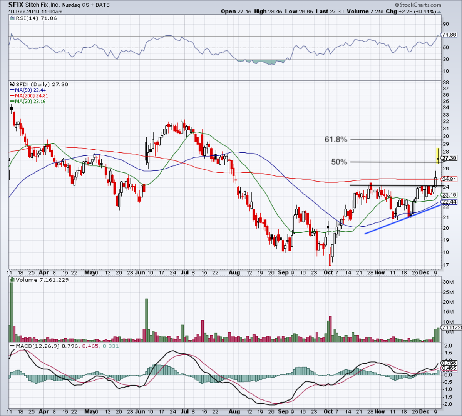The height and width of the screenshot is (416, 462).
Task: Click the 50% Fibonacci retracement label
Action: pos(339,162)
